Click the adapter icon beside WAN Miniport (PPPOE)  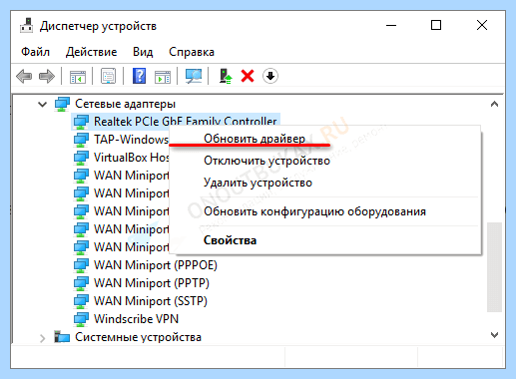[81, 265]
